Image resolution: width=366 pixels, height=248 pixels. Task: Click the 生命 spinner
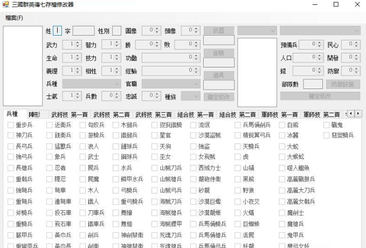pos(72,58)
